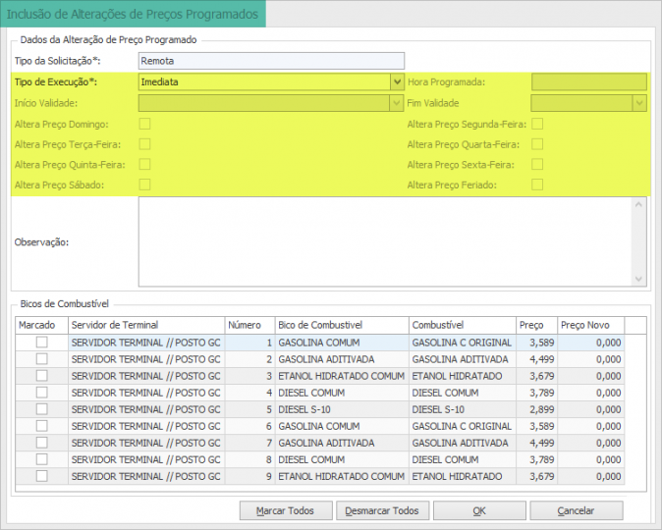662x530 pixels.
Task: Toggle the Altera Preço Feriado checkbox
Action: [x=537, y=185]
